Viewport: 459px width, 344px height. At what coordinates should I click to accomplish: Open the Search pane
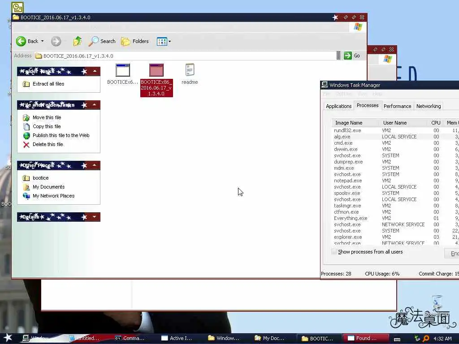pyautogui.click(x=102, y=41)
